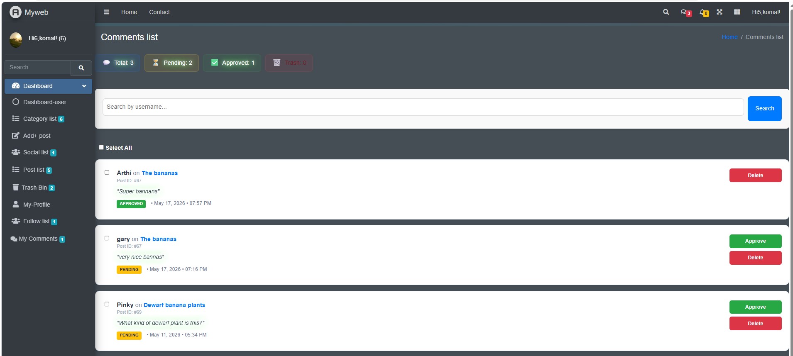The height and width of the screenshot is (356, 793).
Task: Focus the Search by username field
Action: [423, 107]
